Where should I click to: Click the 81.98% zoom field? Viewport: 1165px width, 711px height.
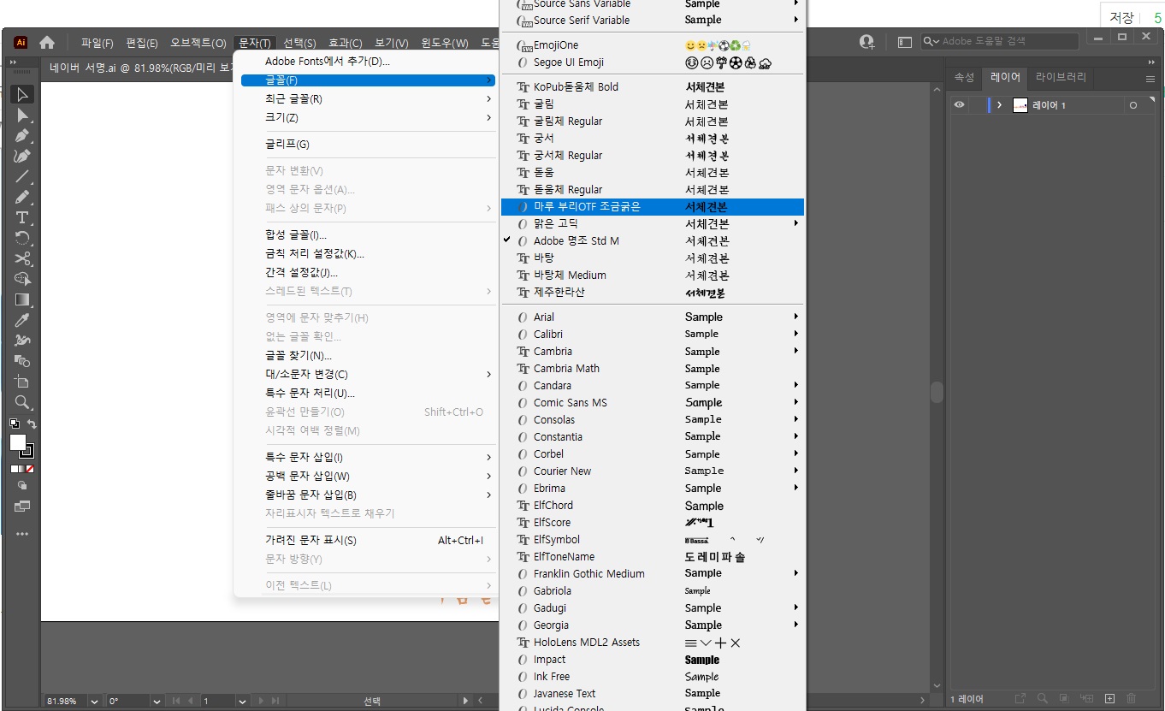(65, 701)
